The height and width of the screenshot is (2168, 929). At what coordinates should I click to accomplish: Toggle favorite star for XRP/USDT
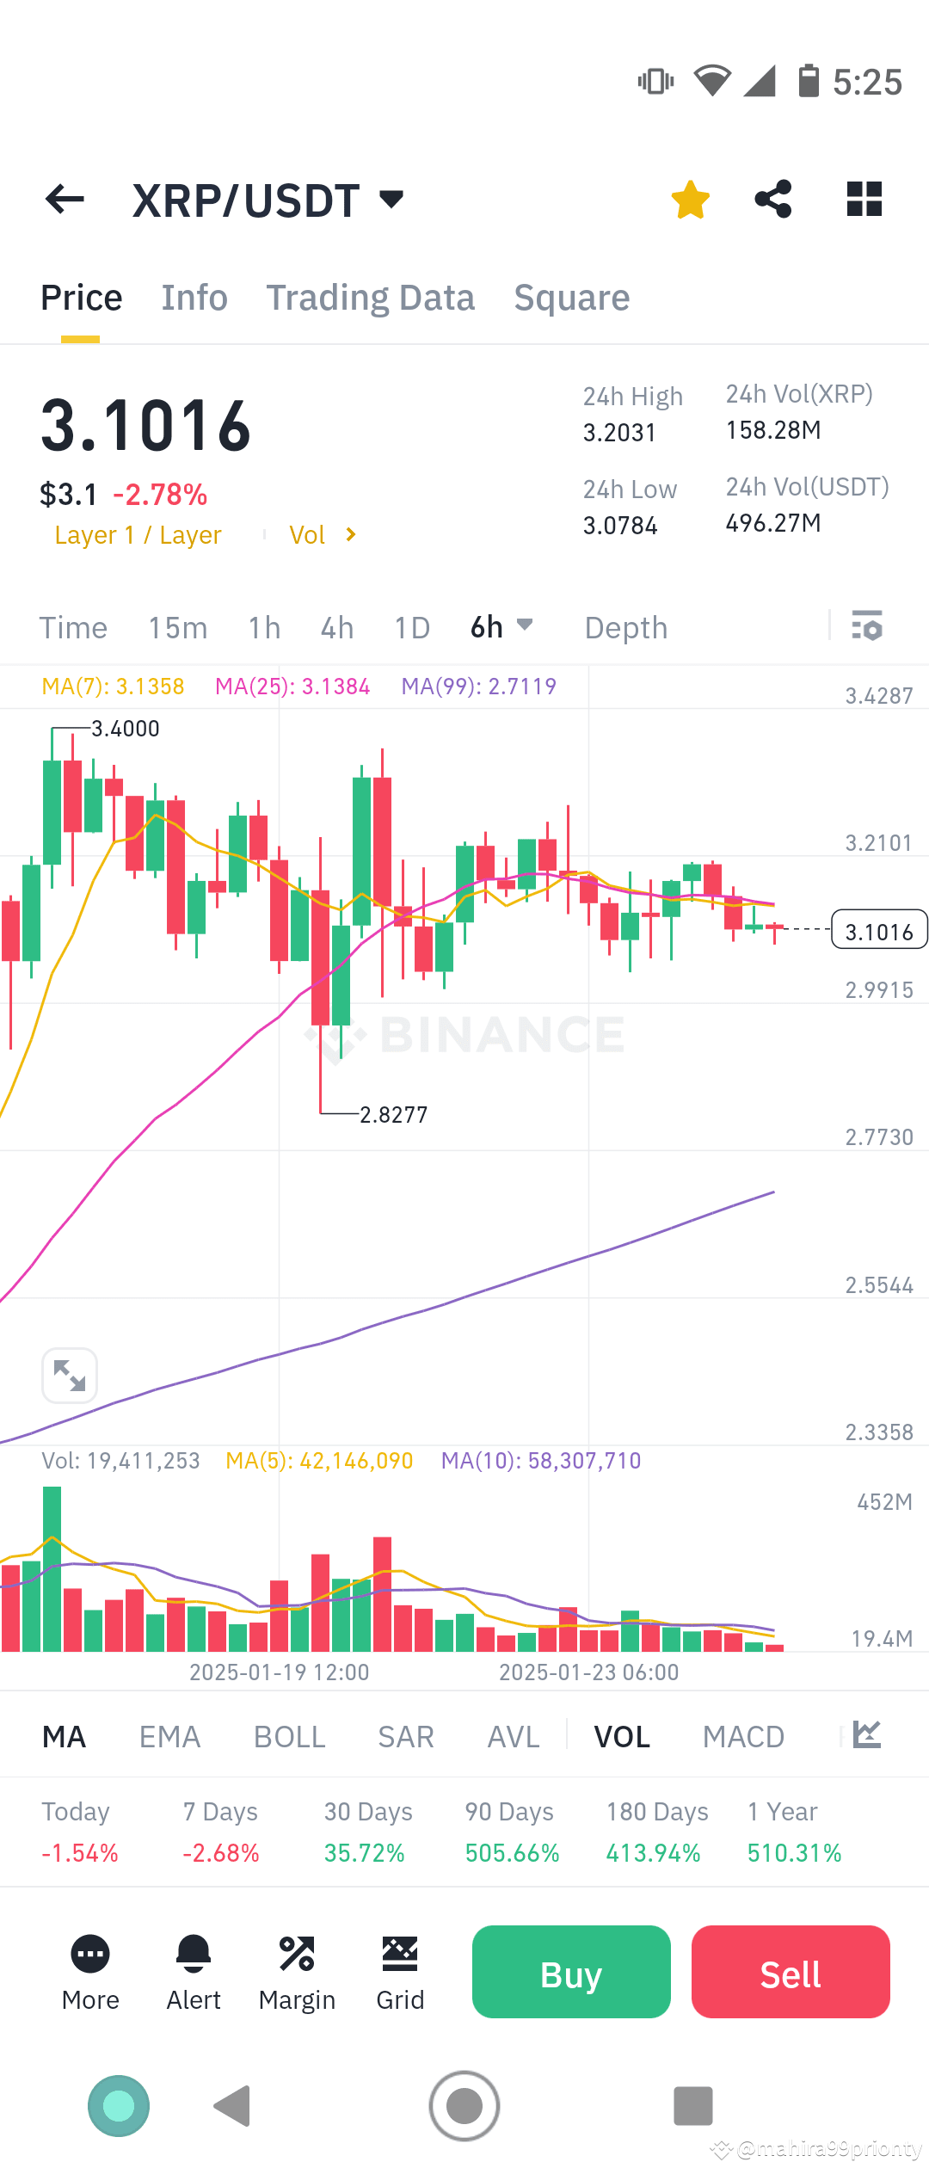click(690, 199)
